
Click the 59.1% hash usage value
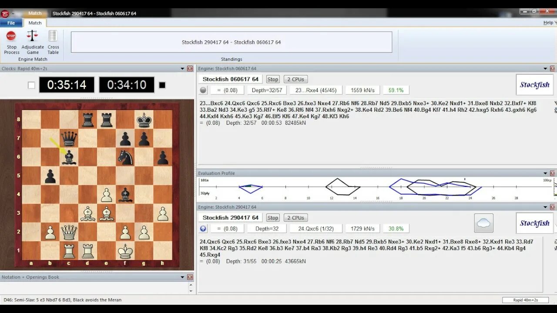396,90
